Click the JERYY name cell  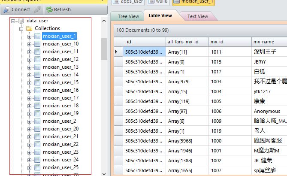[x=269, y=62]
